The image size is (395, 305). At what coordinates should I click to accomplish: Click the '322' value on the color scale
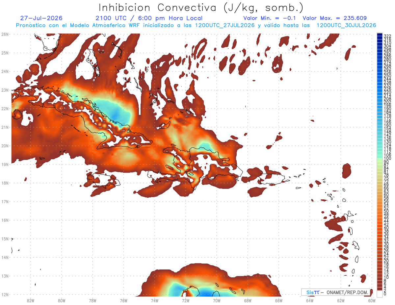coord(387,36)
